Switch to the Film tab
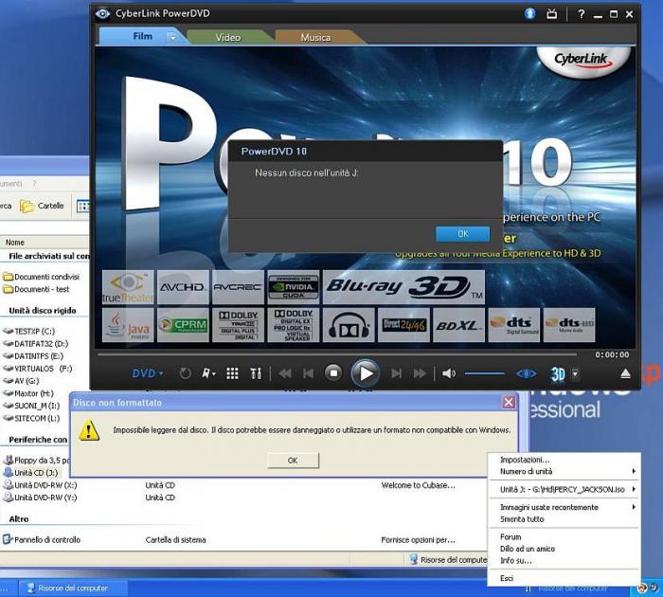The height and width of the screenshot is (597, 663). point(142,37)
